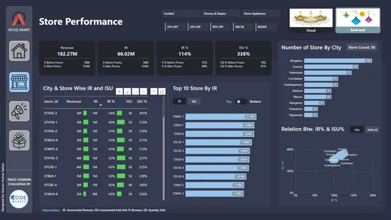Screen dimensions: 391x220
Task: Select the STMYS-1 bar in Top 10
Action: coord(221,117)
